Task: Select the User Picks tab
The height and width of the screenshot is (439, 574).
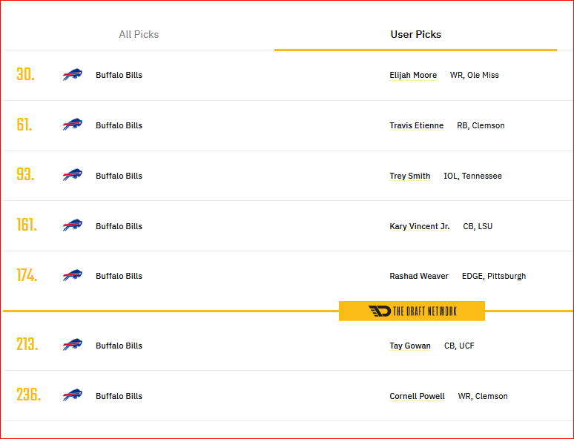Action: (415, 34)
